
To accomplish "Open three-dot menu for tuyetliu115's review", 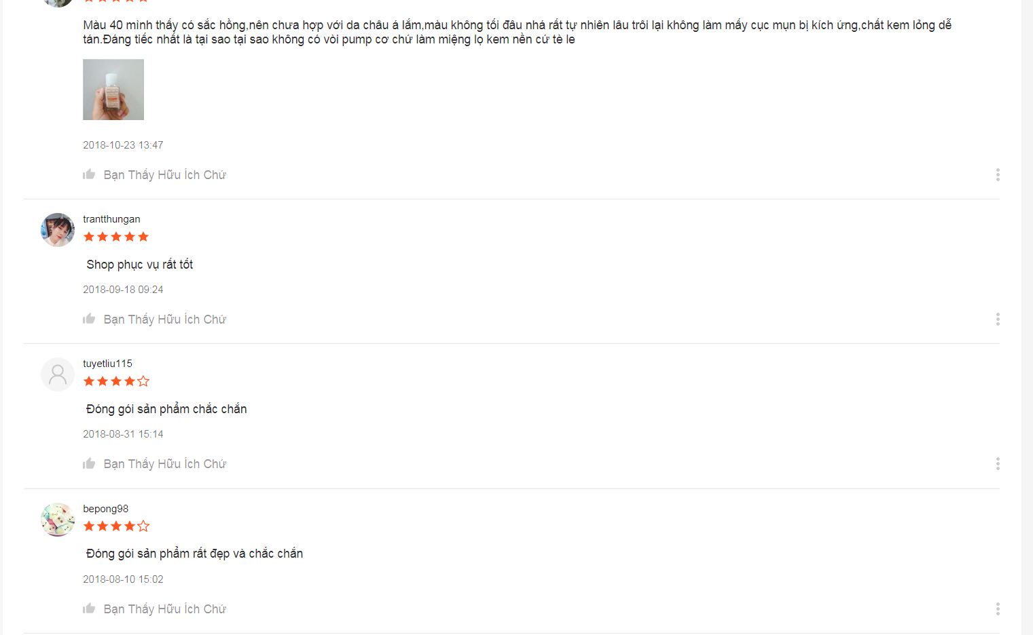I will (998, 464).
